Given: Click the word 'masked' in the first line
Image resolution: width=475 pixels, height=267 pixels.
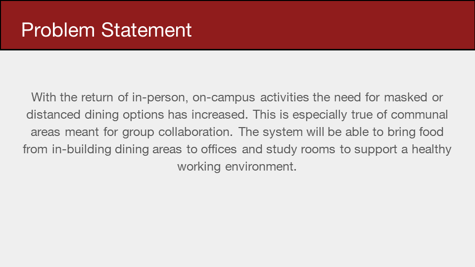Looking at the screenshot, I should click(406, 97).
